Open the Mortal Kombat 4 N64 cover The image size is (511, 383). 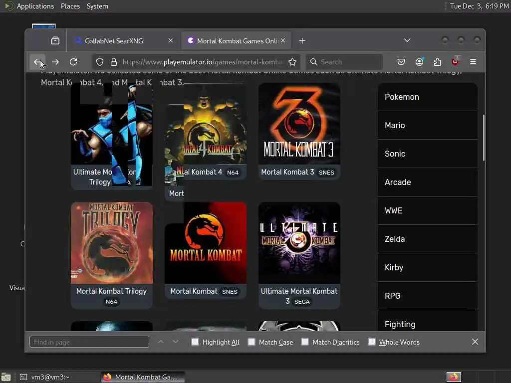(x=205, y=124)
